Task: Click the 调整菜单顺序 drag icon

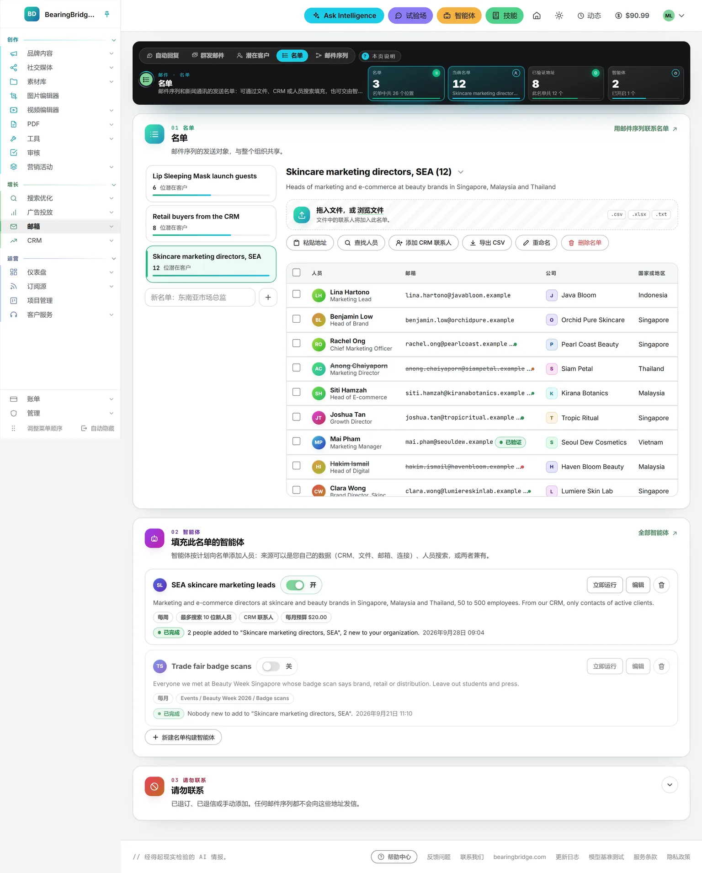Action: tap(13, 428)
